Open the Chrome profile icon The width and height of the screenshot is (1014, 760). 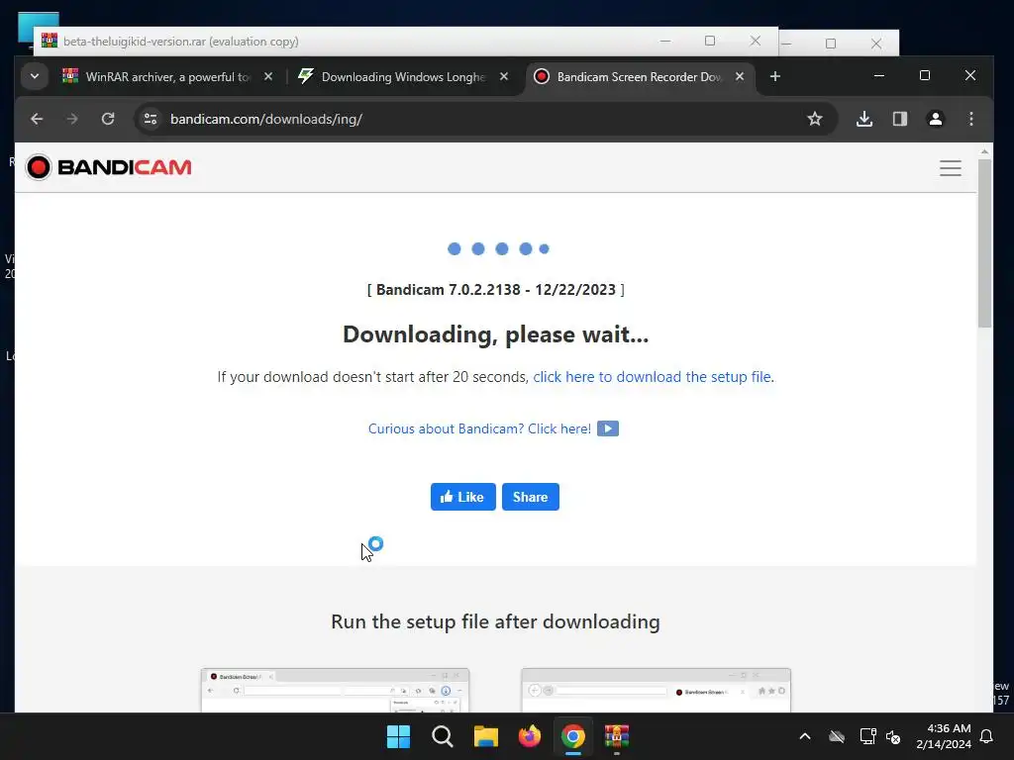pos(936,119)
